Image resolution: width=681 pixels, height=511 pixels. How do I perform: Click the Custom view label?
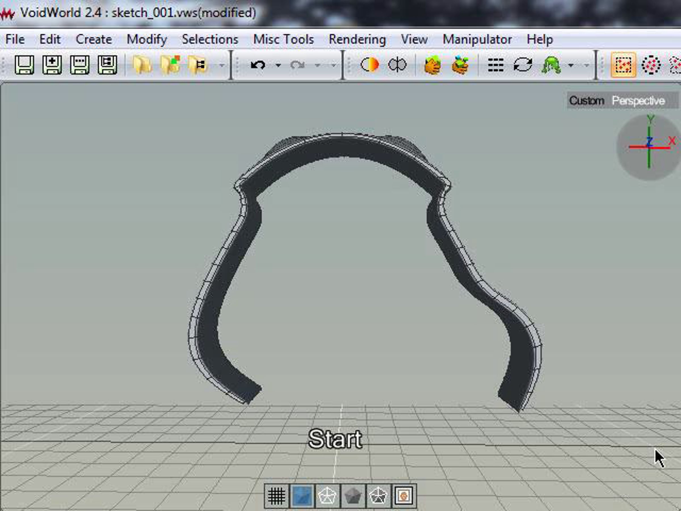coord(587,101)
